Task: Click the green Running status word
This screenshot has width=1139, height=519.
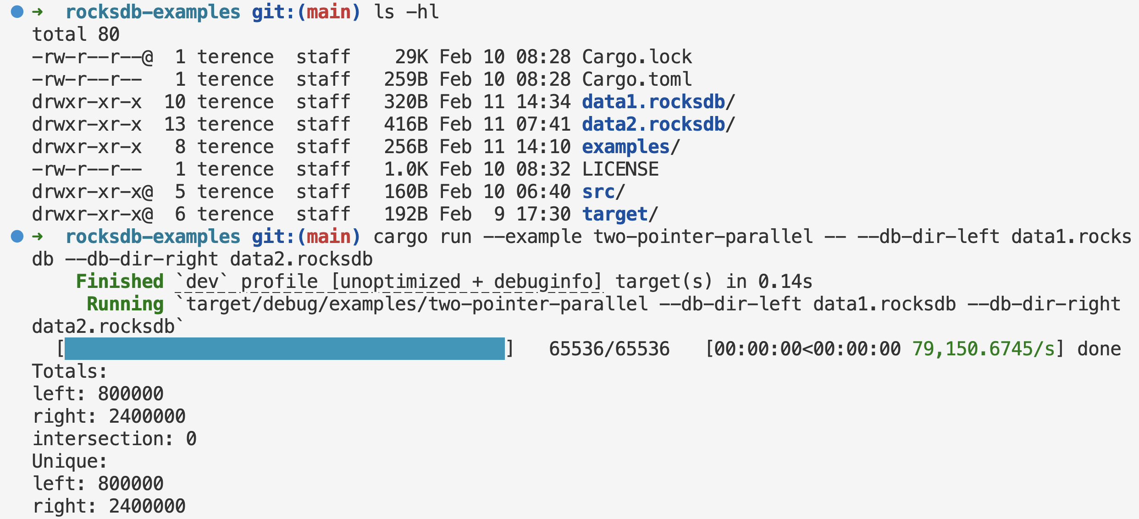Action: click(x=125, y=304)
